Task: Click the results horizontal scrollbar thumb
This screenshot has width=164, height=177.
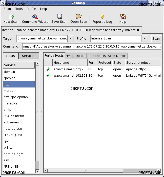Action: point(85,171)
